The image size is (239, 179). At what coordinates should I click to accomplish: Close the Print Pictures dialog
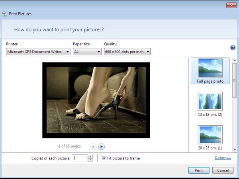(230, 5)
